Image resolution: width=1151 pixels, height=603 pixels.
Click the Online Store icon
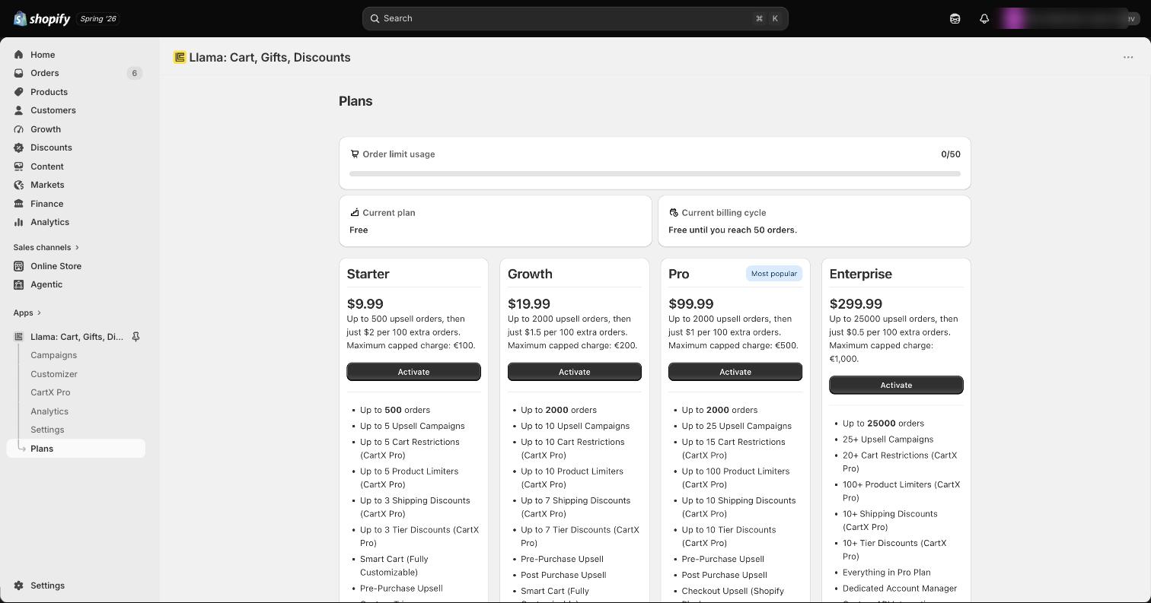(19, 266)
